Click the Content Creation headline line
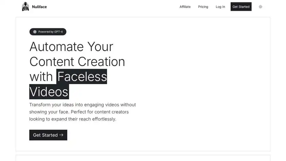The width and height of the screenshot is (286, 161). (x=77, y=62)
